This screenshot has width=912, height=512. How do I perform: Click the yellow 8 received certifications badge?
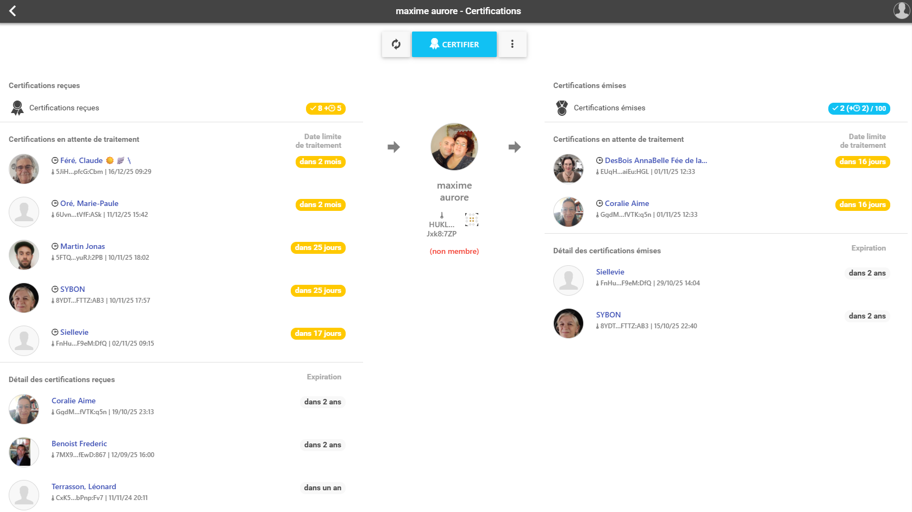326,108
